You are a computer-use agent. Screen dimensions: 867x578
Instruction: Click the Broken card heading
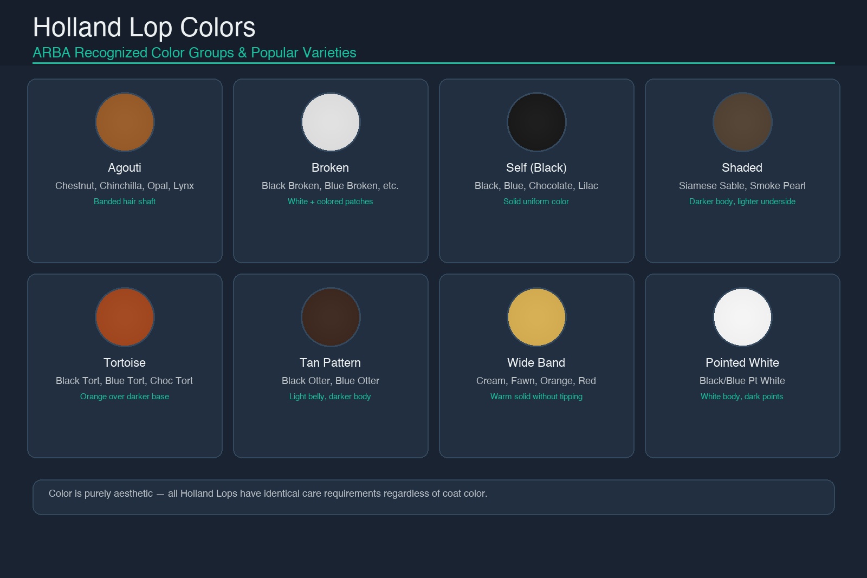pos(331,168)
